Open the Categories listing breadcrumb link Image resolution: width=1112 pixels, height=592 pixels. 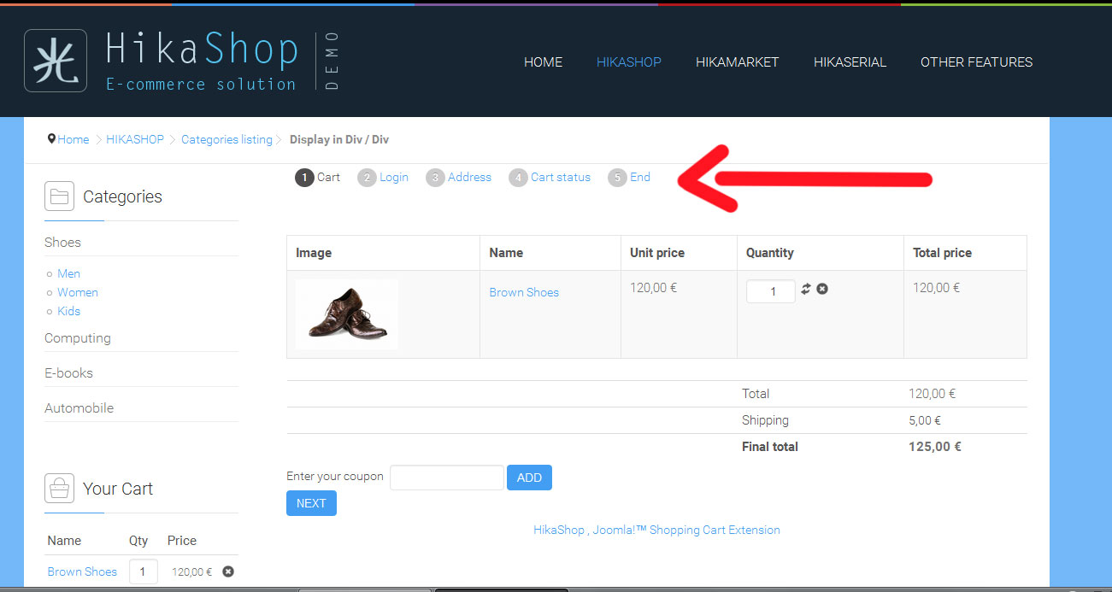(227, 139)
